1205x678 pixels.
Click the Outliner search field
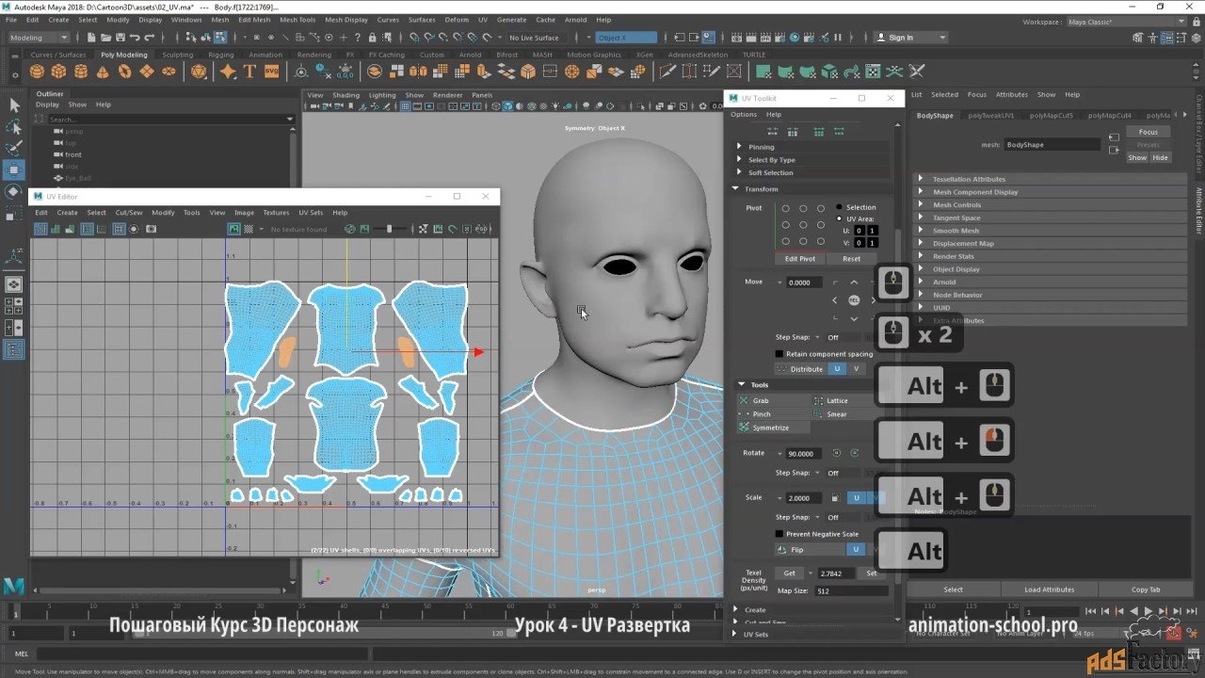point(170,119)
